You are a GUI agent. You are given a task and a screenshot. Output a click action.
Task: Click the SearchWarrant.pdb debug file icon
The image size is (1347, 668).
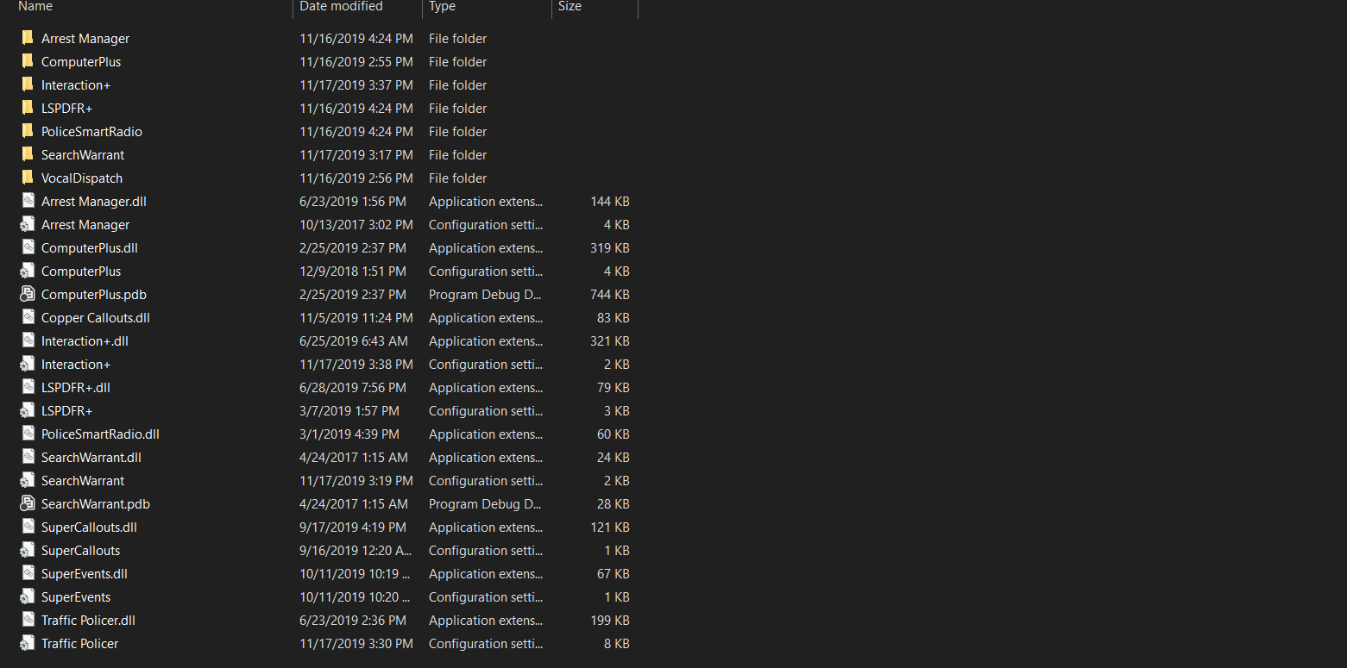[x=28, y=503]
